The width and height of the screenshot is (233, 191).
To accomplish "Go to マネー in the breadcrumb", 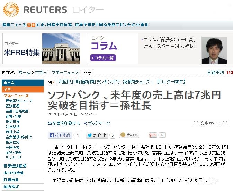I will (41, 73).
